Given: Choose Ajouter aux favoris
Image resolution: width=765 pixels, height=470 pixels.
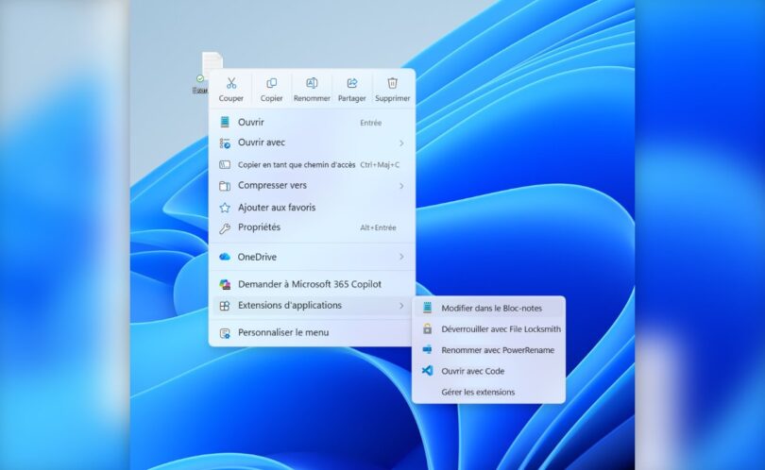Looking at the screenshot, I should 312,208.
